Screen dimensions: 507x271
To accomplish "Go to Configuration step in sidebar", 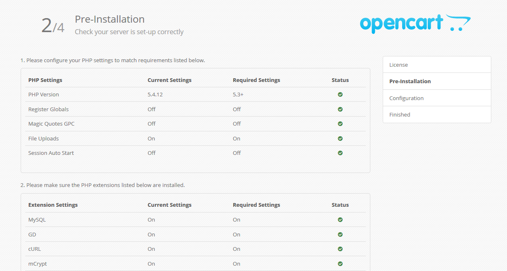I will click(x=437, y=98).
